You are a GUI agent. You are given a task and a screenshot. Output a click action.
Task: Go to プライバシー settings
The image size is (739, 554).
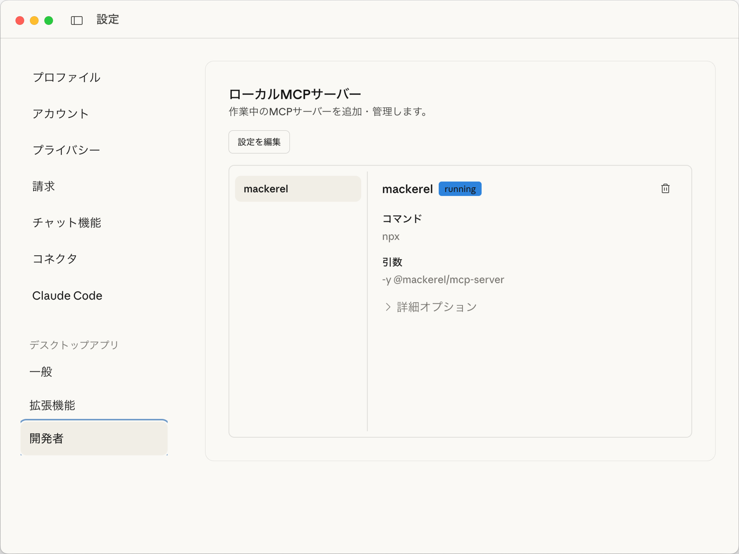click(67, 150)
